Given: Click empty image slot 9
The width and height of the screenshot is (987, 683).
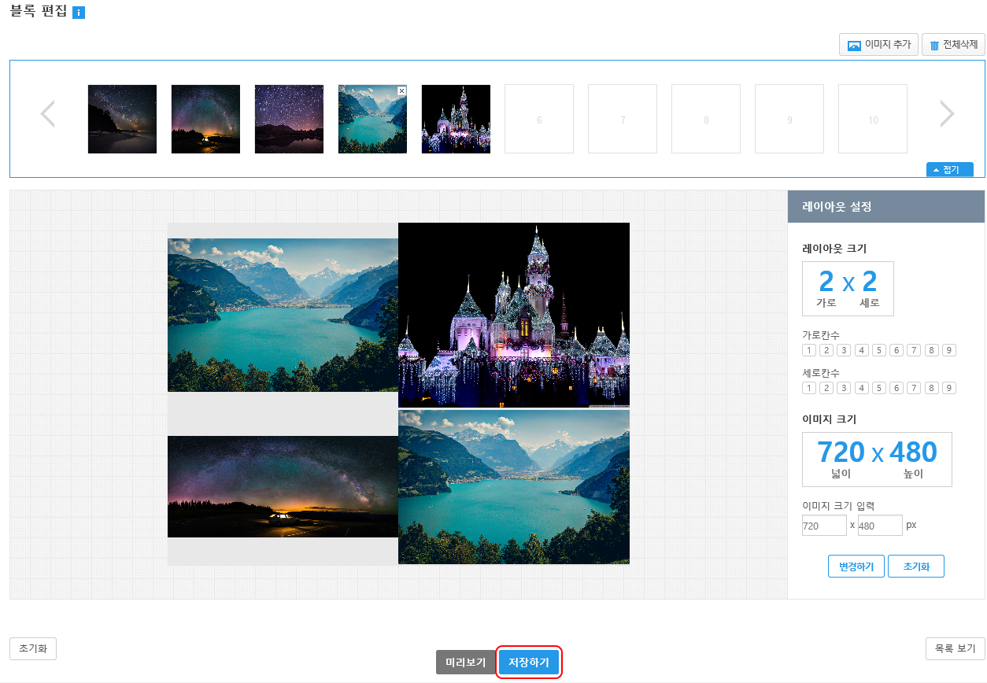Looking at the screenshot, I should (x=789, y=119).
